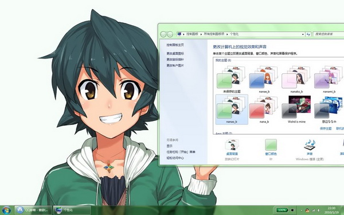344x215 pixels.
Task: Open the Windows Start orb
Action: (x=6, y=210)
